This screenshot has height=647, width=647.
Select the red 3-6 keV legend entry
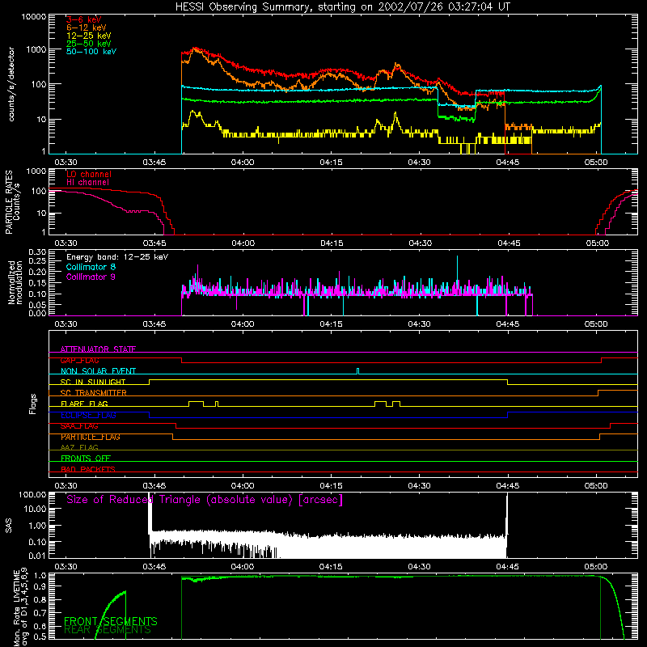[84, 19]
